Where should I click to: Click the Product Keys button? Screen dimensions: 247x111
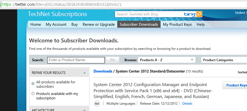(235, 85)
